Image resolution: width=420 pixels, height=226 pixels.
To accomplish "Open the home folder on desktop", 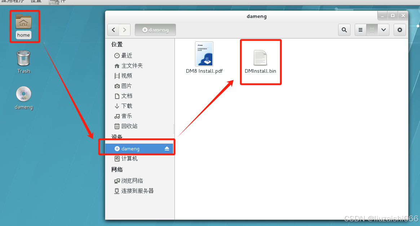I will (x=23, y=26).
